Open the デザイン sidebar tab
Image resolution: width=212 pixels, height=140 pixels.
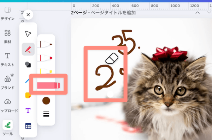point(7,13)
